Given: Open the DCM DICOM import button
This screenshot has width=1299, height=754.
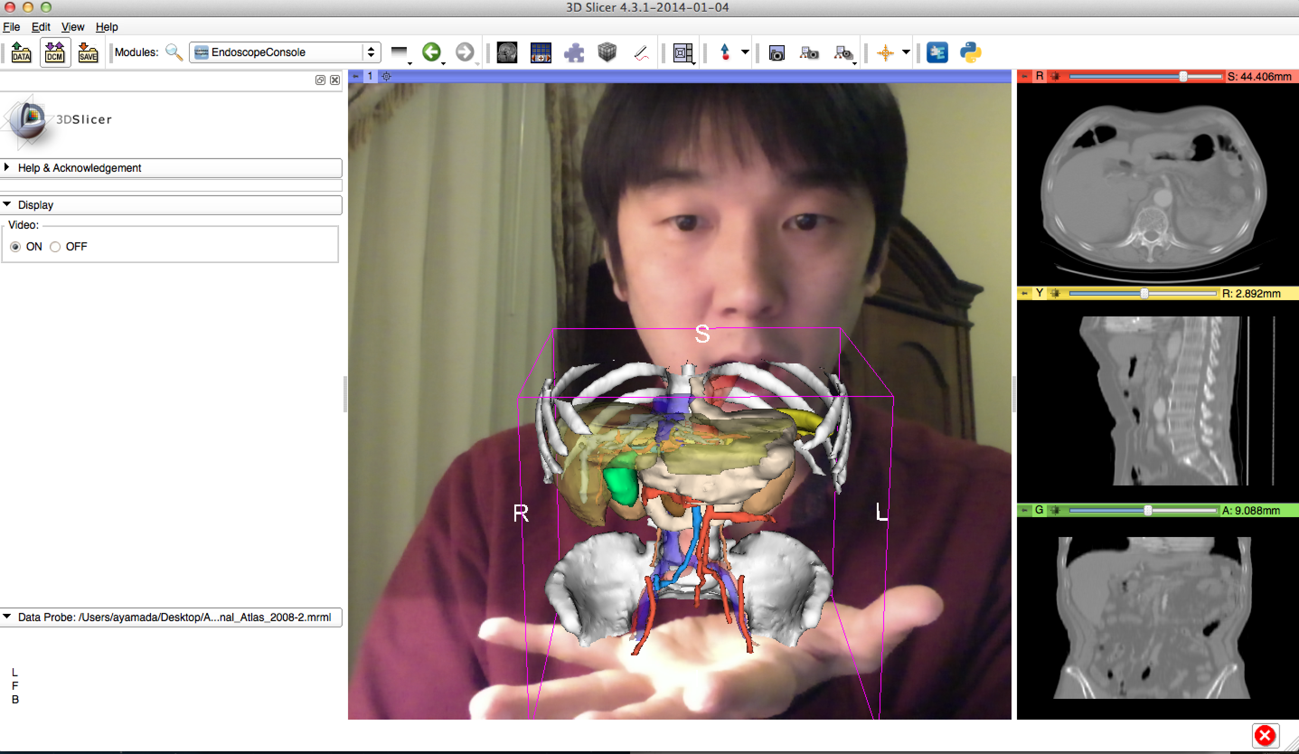Looking at the screenshot, I should pyautogui.click(x=55, y=52).
